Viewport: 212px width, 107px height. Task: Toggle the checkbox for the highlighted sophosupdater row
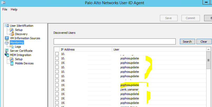[57, 85]
